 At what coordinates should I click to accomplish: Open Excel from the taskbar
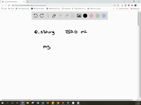[43, 103]
